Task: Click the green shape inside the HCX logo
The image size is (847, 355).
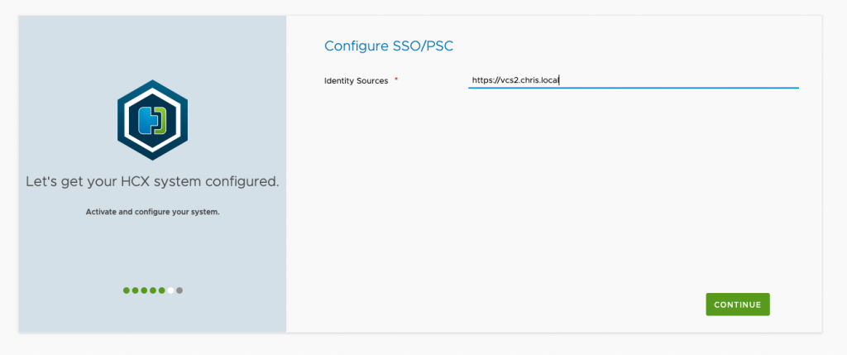Action: click(x=161, y=120)
